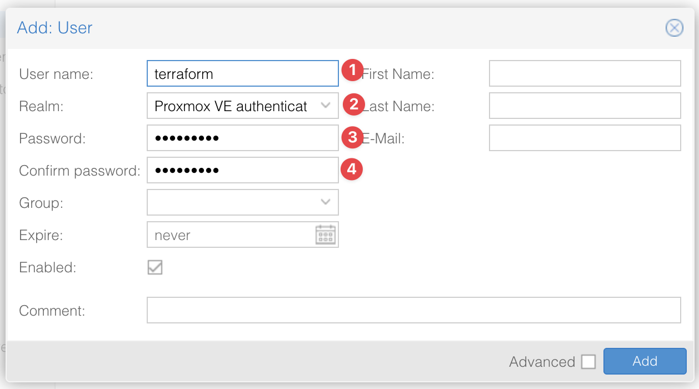Click the E-Mail field
The height and width of the screenshot is (389, 699).
coord(584,138)
